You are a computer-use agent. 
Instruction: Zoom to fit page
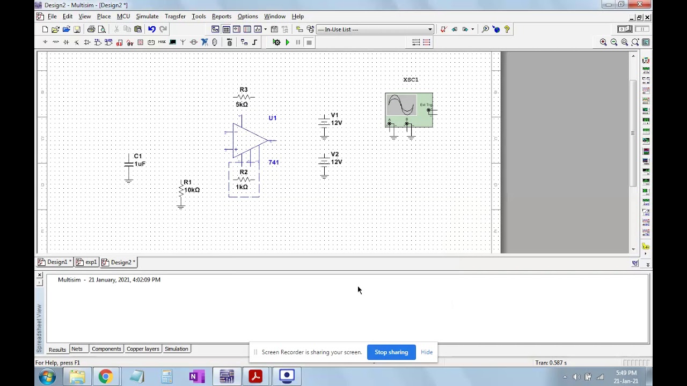(x=635, y=42)
